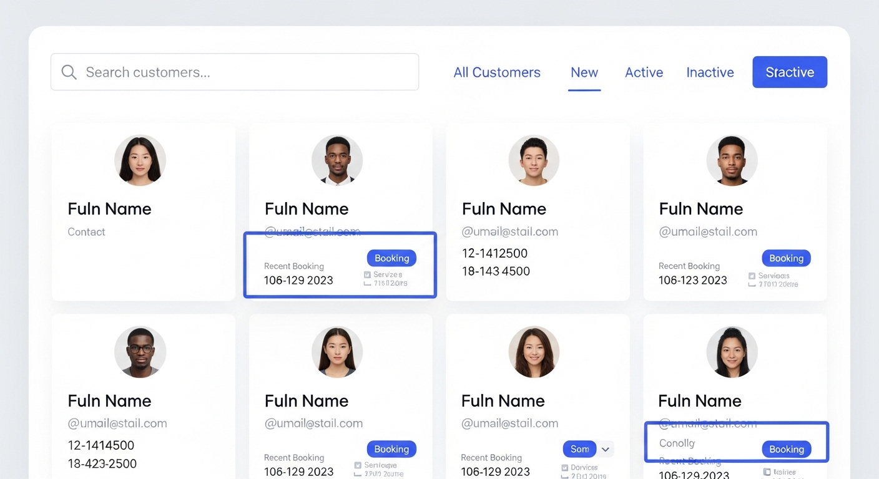The height and width of the screenshot is (479, 879).
Task: Switch to the New tab
Action: (584, 72)
